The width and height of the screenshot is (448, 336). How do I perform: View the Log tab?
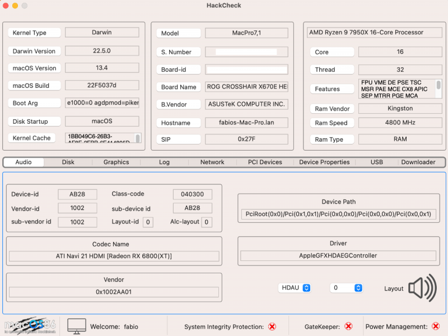pyautogui.click(x=164, y=162)
